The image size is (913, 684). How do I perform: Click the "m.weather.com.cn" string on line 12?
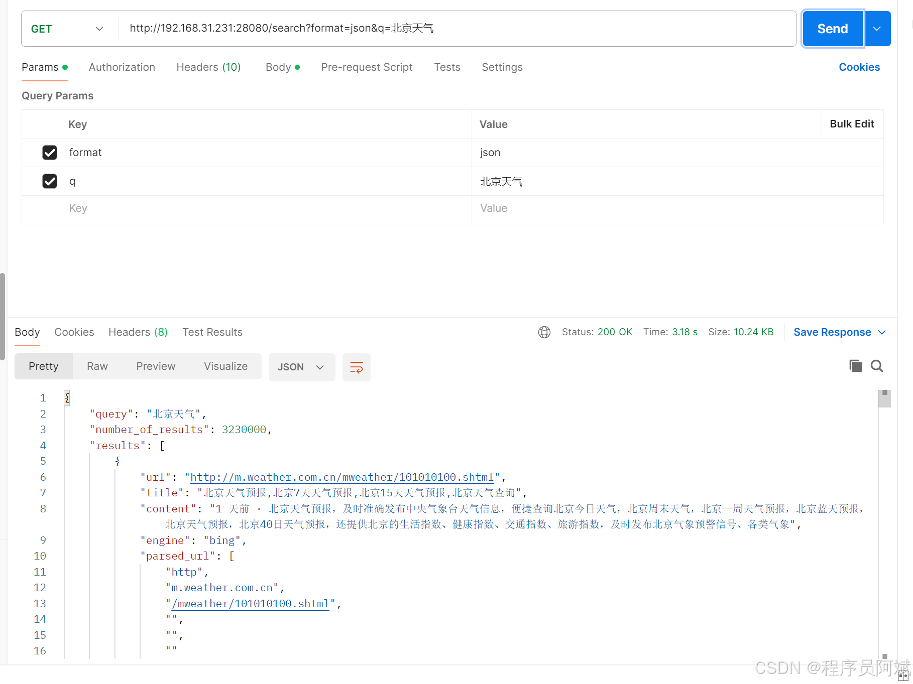click(222, 588)
